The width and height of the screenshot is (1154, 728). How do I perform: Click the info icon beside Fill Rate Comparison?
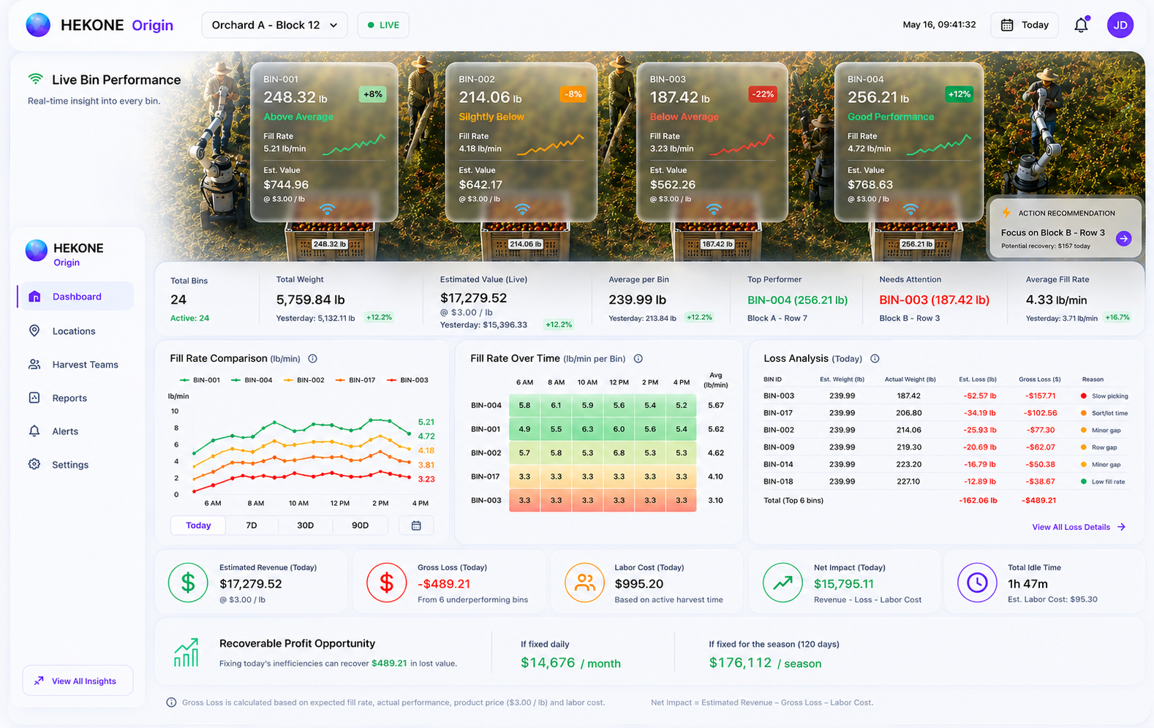click(312, 358)
